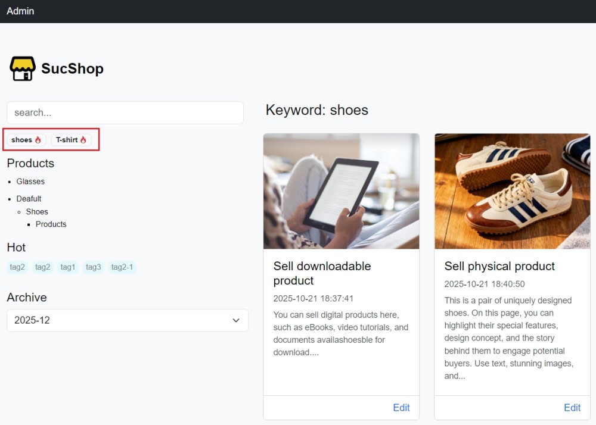Viewport: 596px width, 425px height.
Task: Open the Shoes subcategory under Deafult
Action: pyautogui.click(x=37, y=212)
